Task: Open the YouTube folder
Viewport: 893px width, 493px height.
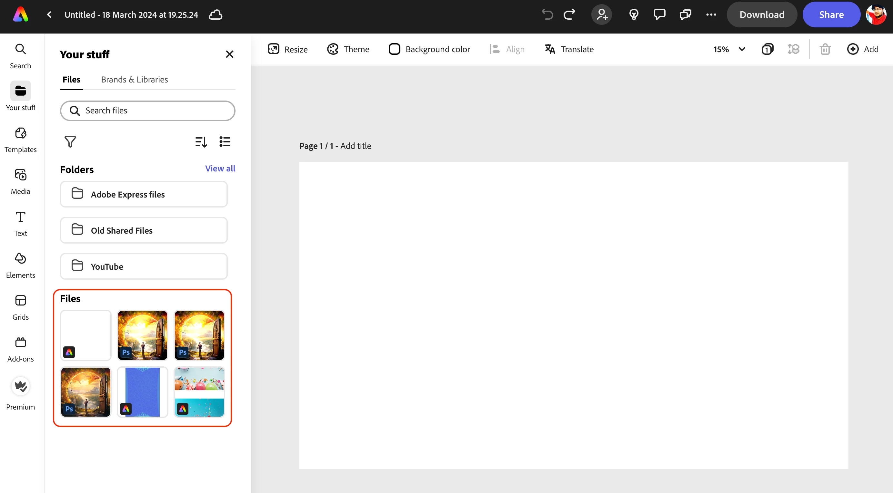Action: coord(144,266)
